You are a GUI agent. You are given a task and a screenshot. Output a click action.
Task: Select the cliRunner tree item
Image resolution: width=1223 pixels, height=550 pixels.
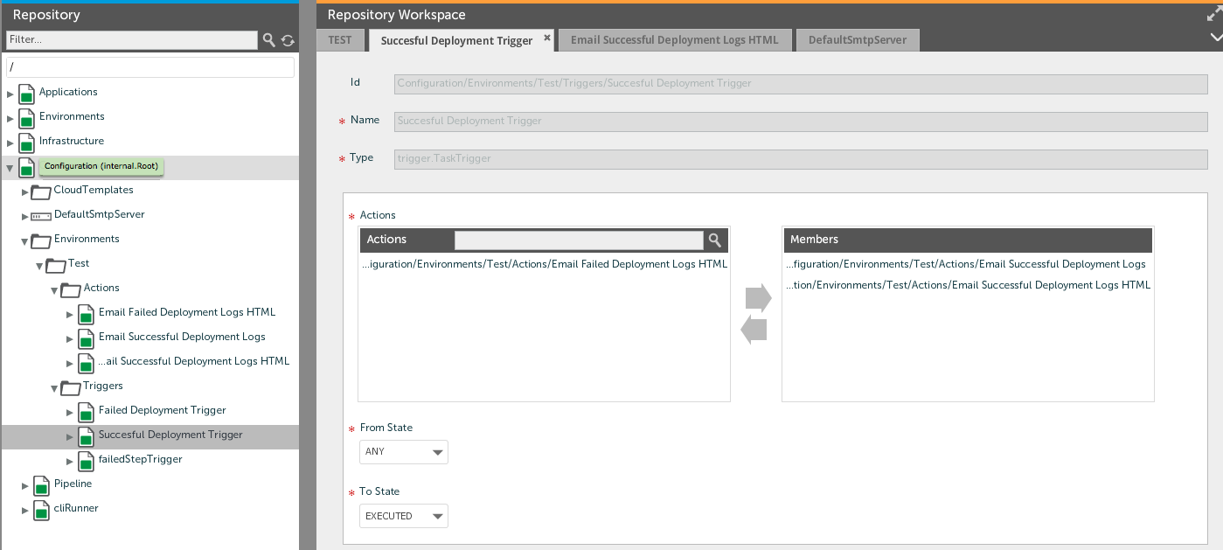[76, 508]
